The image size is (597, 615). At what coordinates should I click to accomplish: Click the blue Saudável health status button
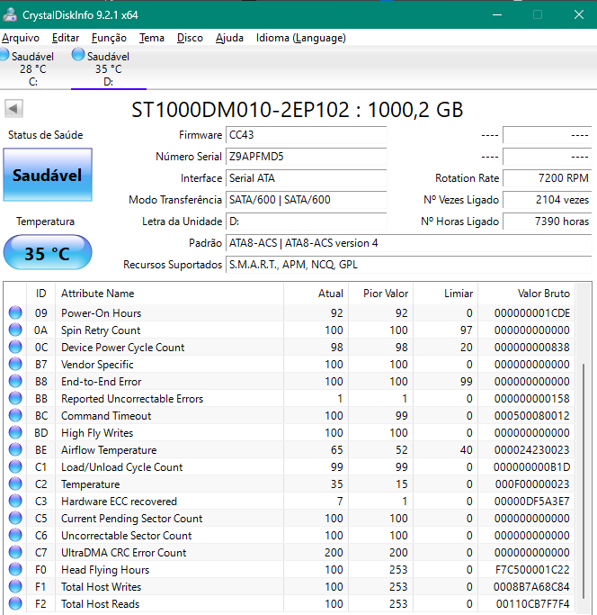click(48, 175)
